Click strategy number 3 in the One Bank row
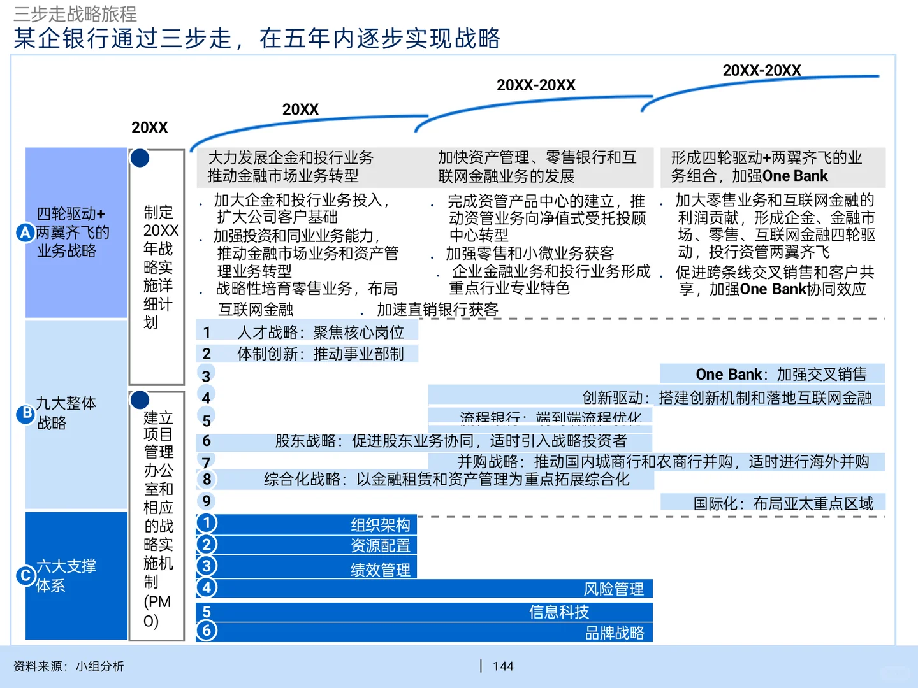The image size is (918, 688). coord(206,376)
